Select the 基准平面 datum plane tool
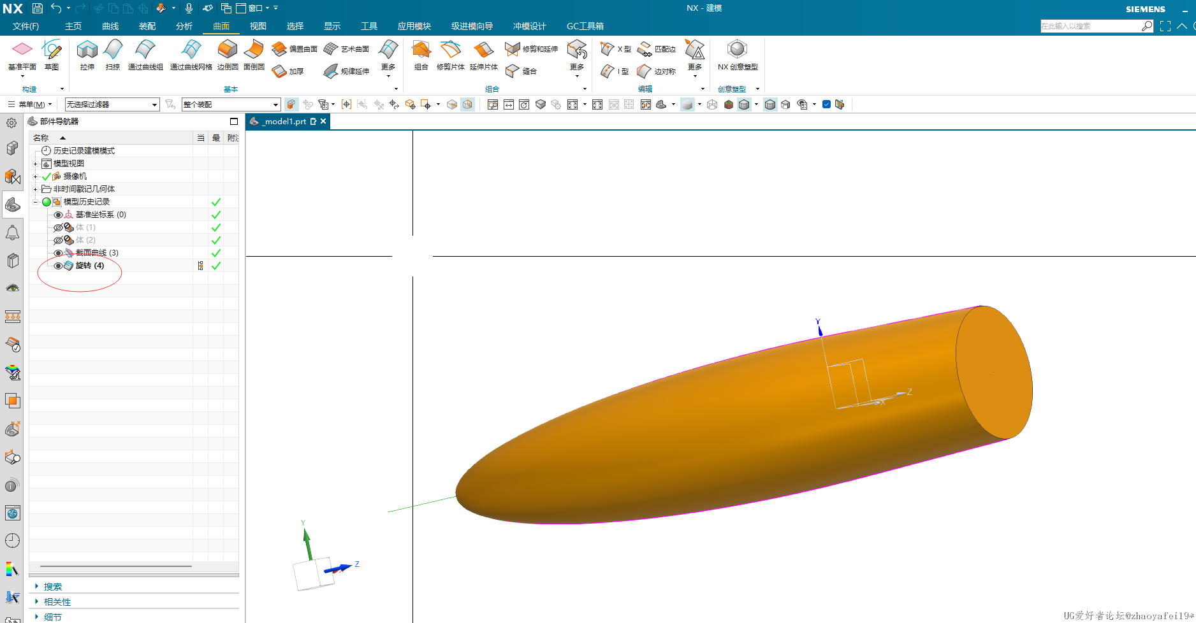The image size is (1196, 623). (22, 55)
